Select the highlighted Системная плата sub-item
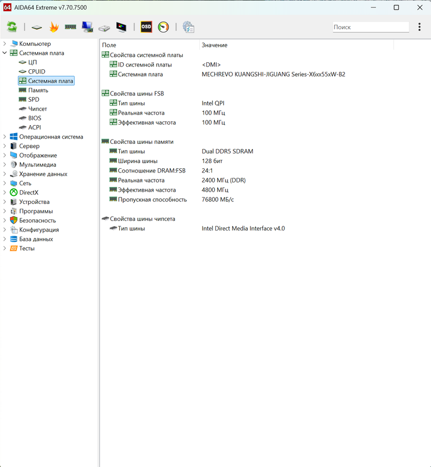 click(x=46, y=81)
